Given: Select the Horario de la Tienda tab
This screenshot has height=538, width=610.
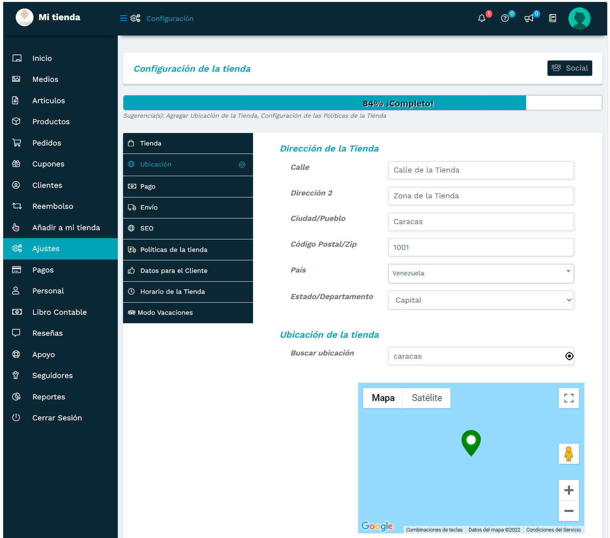Looking at the screenshot, I should tap(173, 291).
